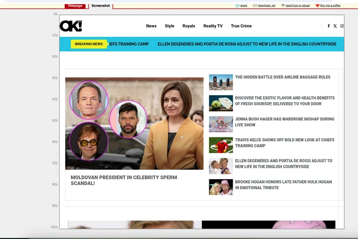Click ticker headline about Ellen DeGeneres countryside
The height and width of the screenshot is (239, 358).
[247, 44]
